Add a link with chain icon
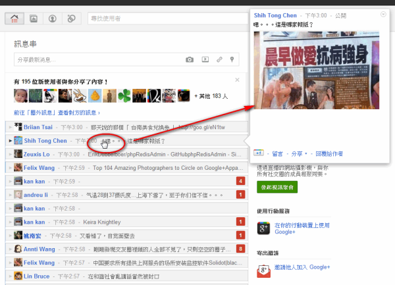 [x=219, y=59]
